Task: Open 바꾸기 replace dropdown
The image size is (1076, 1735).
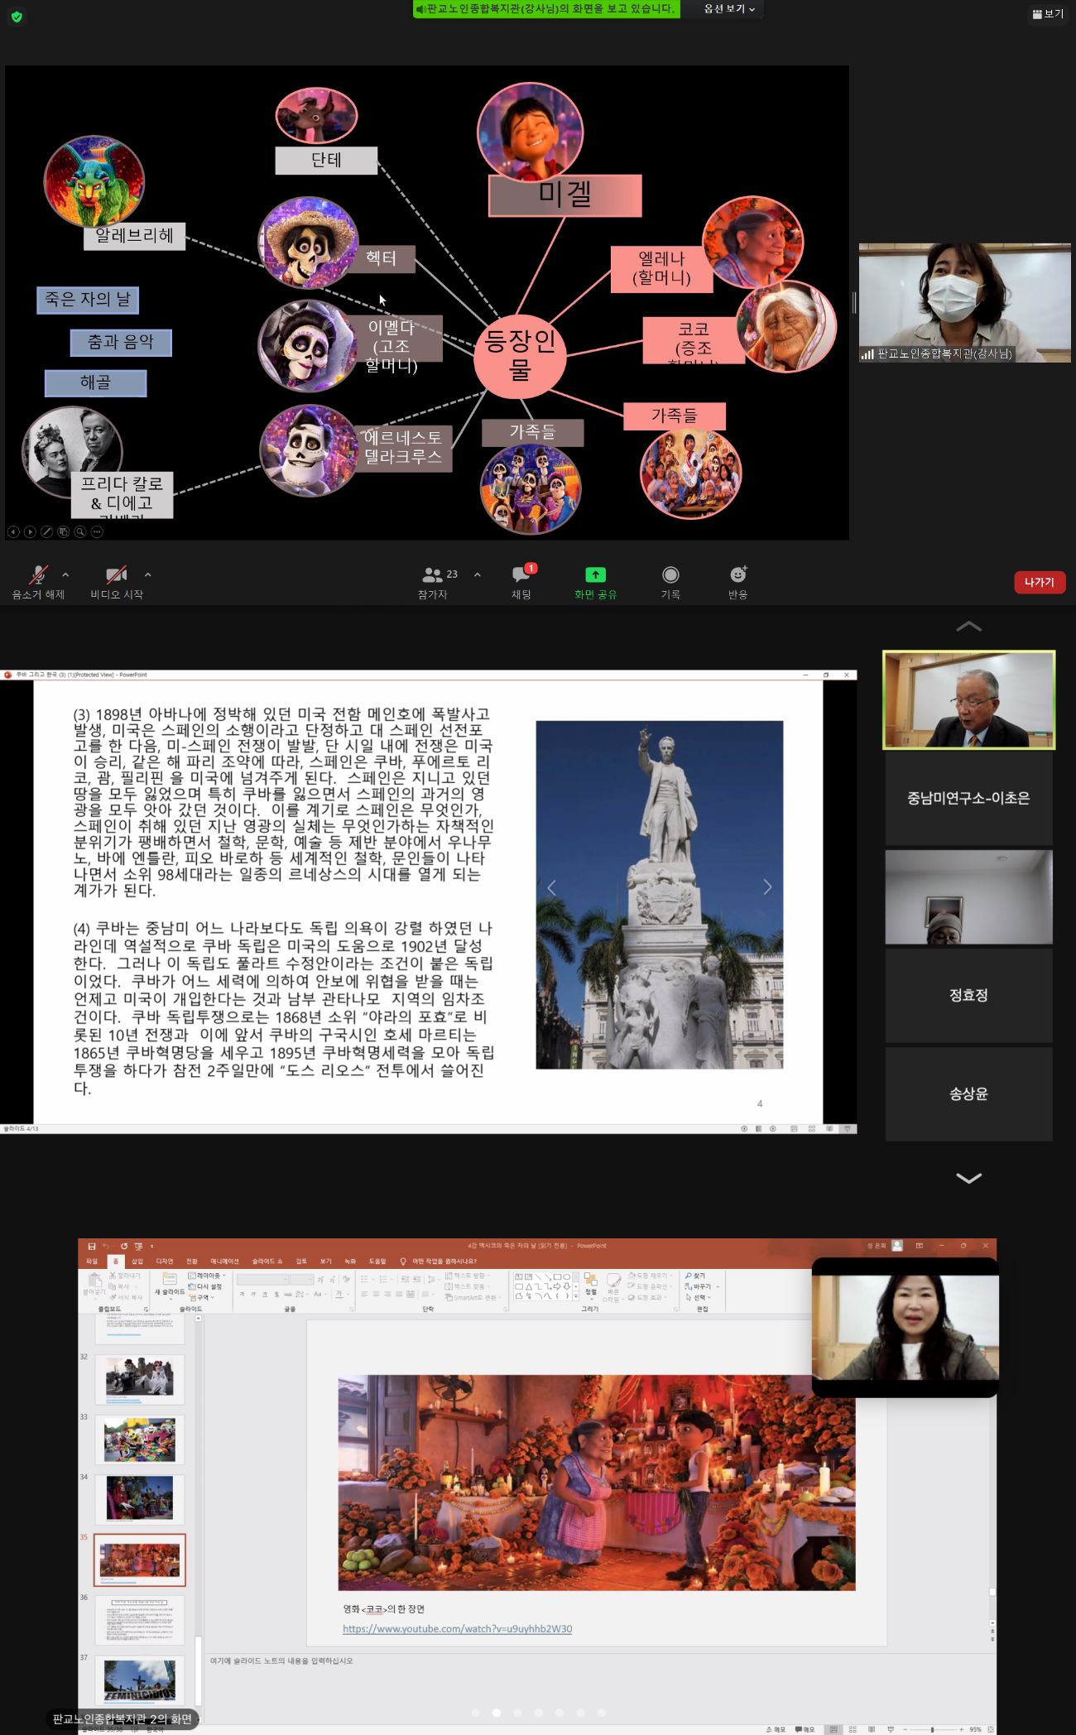Action: tap(702, 1286)
